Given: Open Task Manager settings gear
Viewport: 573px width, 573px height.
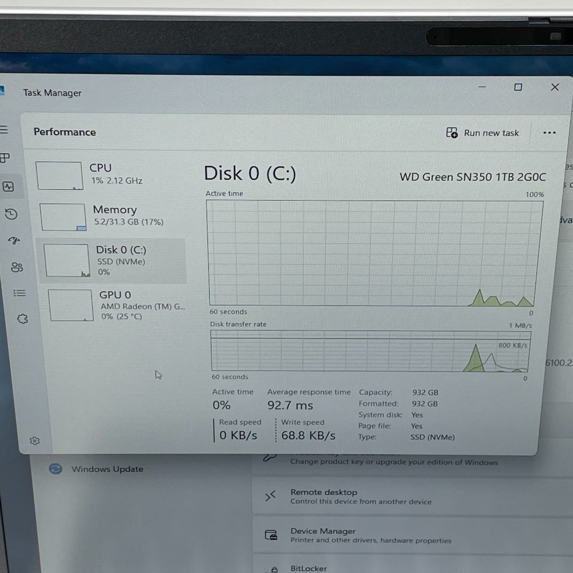Looking at the screenshot, I should [x=35, y=441].
